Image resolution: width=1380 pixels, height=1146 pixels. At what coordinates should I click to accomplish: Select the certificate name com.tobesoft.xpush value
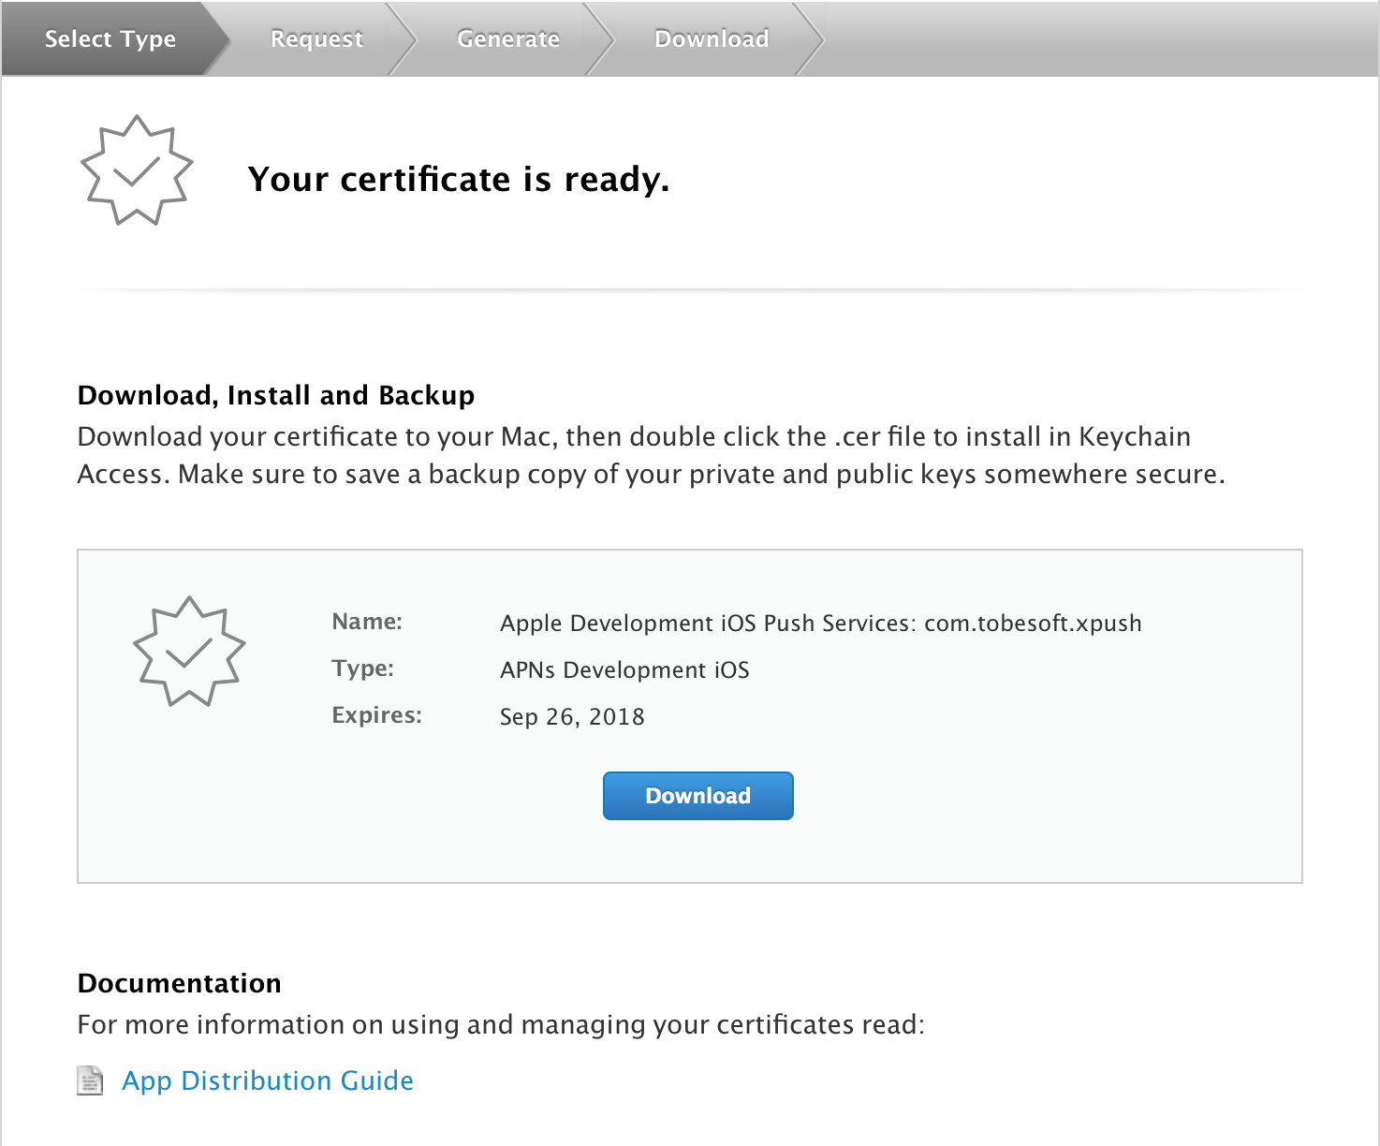[821, 624]
